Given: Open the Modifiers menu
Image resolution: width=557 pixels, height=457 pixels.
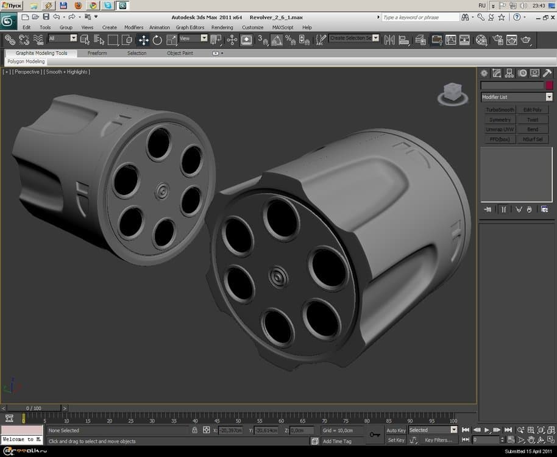Looking at the screenshot, I should coord(133,27).
